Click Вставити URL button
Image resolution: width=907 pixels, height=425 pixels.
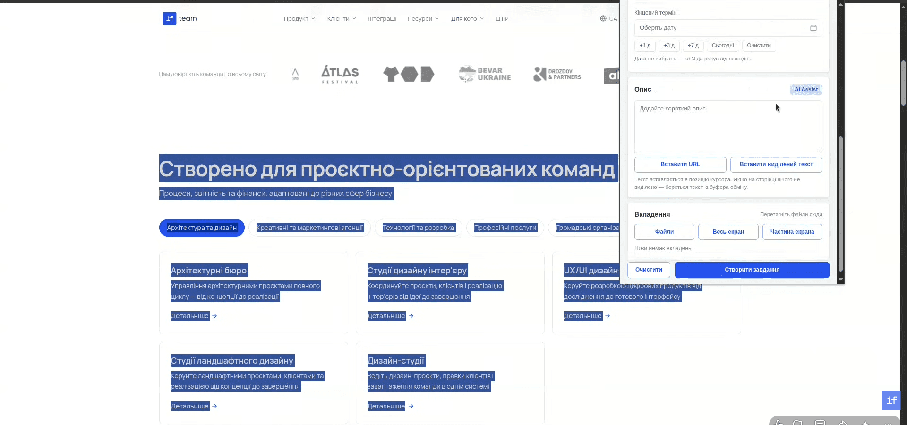point(680,164)
